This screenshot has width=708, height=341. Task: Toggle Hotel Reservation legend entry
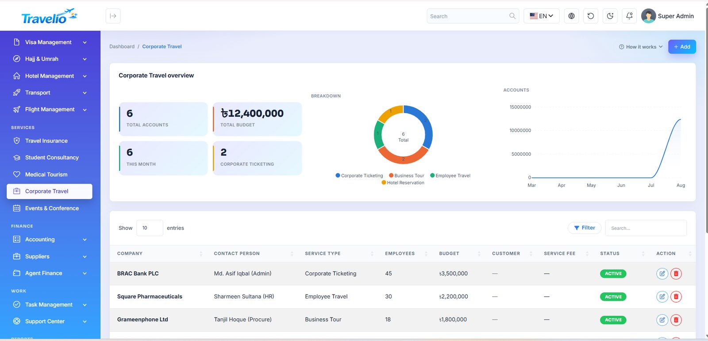[403, 183]
